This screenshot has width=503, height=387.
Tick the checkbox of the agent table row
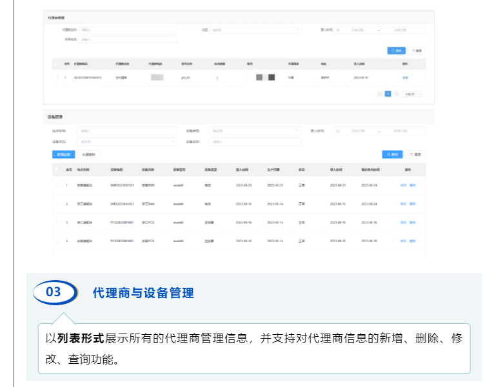tap(57, 77)
